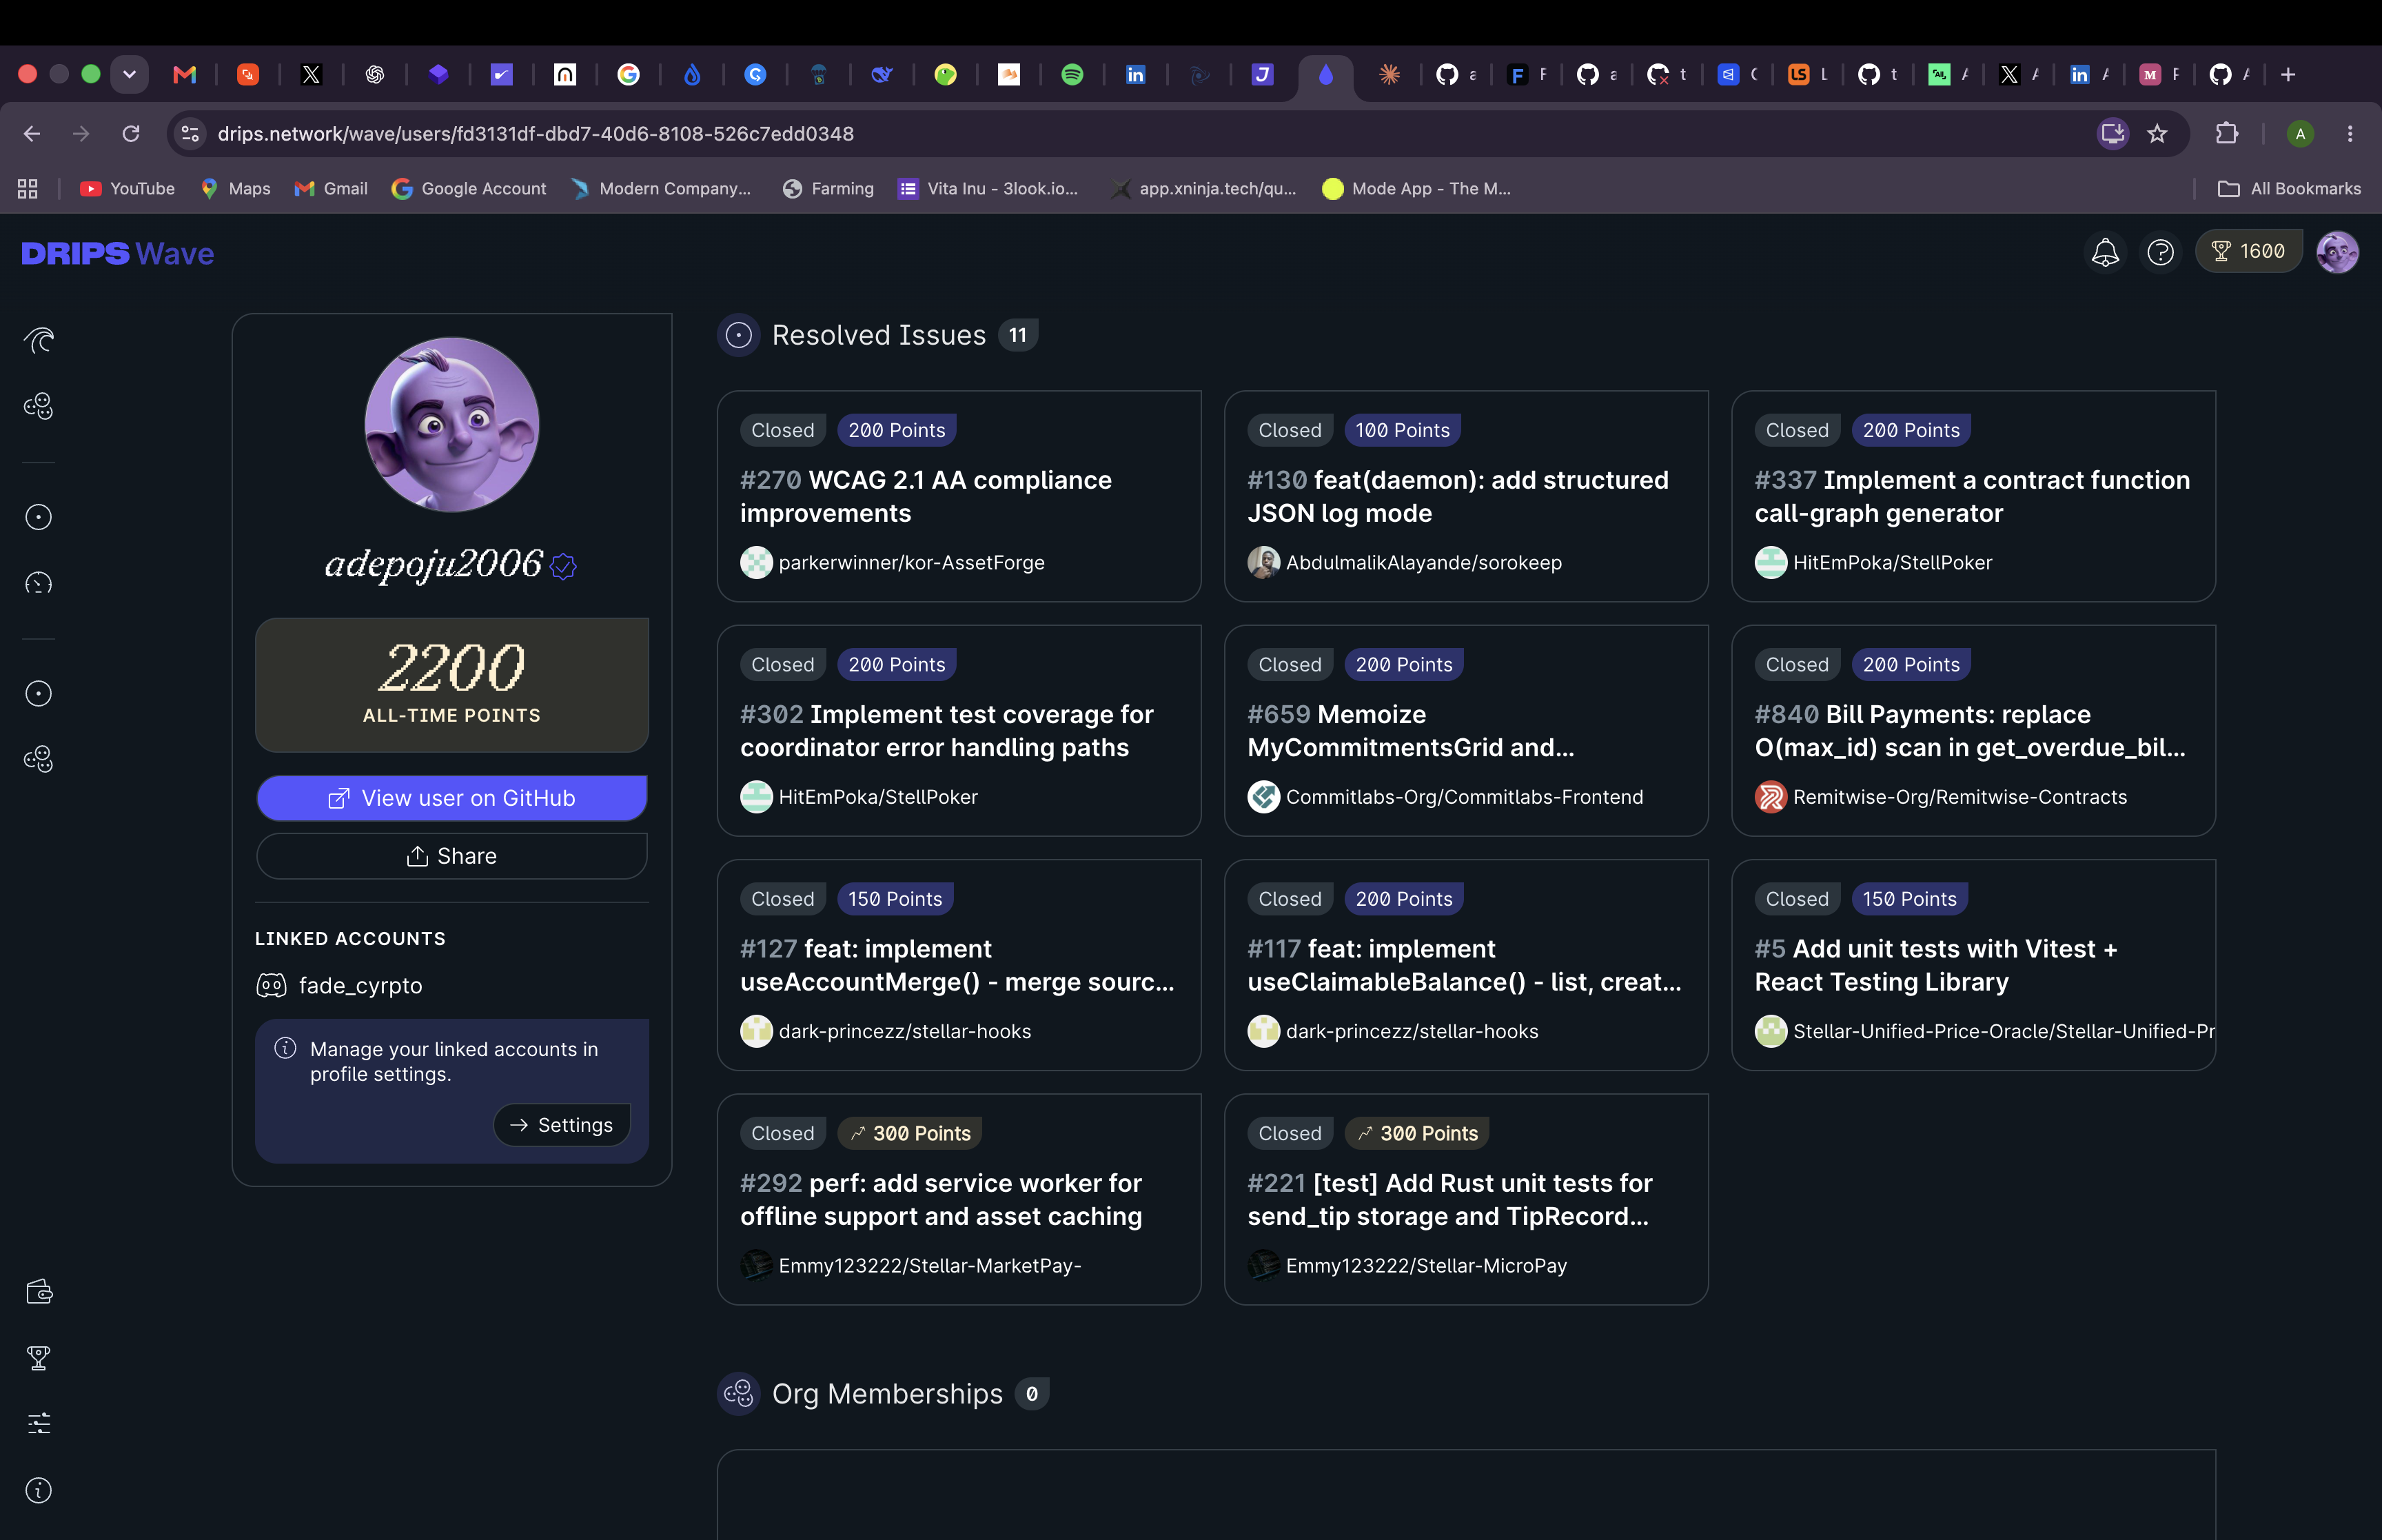Click the browser forward arrow
Viewport: 2382px width, 1540px height.
point(81,133)
